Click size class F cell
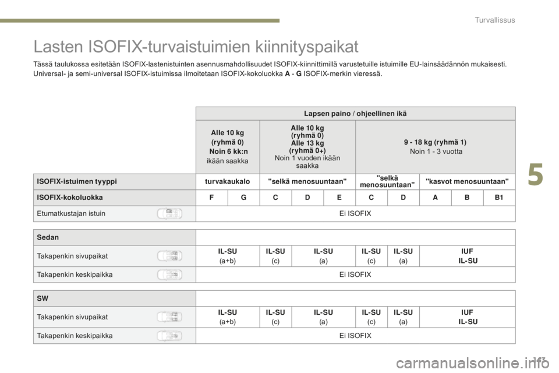 [212, 198]
